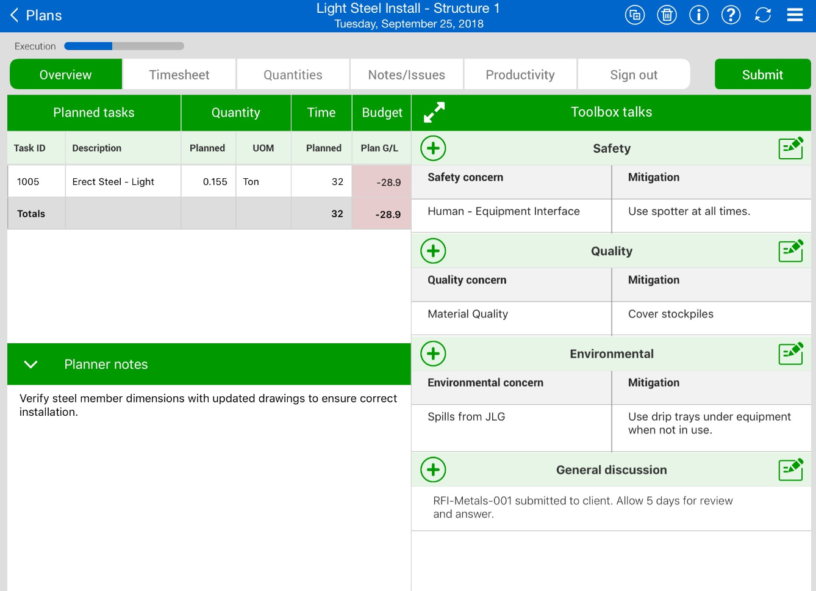Click the copy plan icon in header
This screenshot has height=591, width=816.
click(x=635, y=15)
